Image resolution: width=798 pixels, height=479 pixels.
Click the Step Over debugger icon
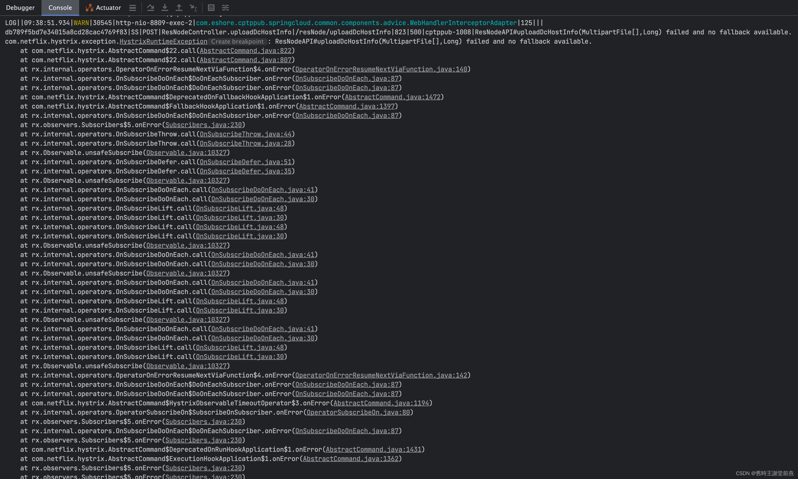(150, 7)
